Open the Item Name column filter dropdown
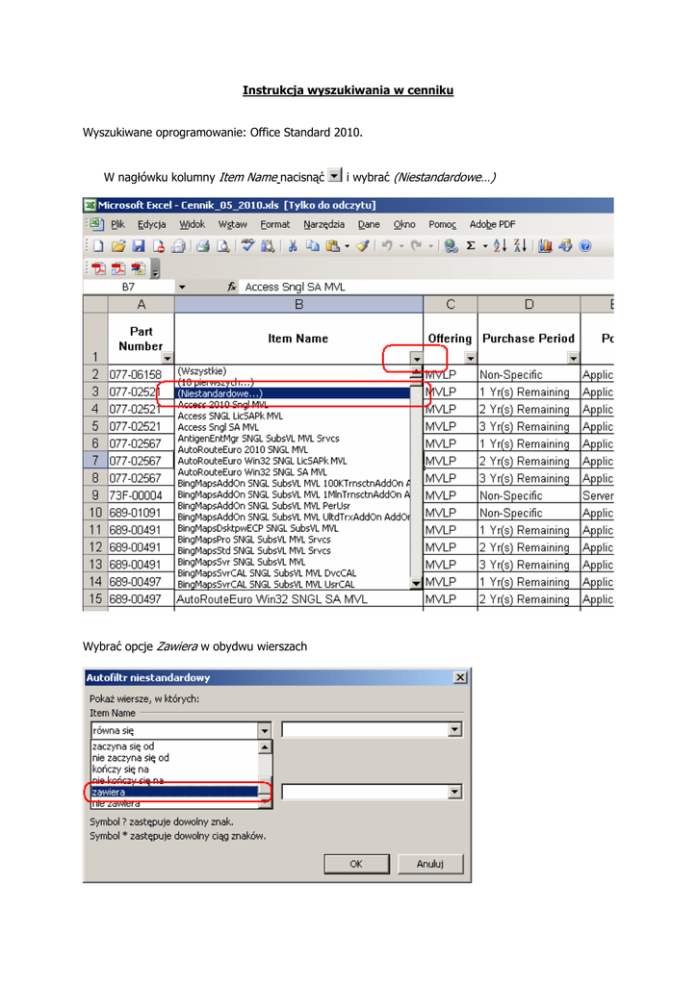 coord(416,359)
